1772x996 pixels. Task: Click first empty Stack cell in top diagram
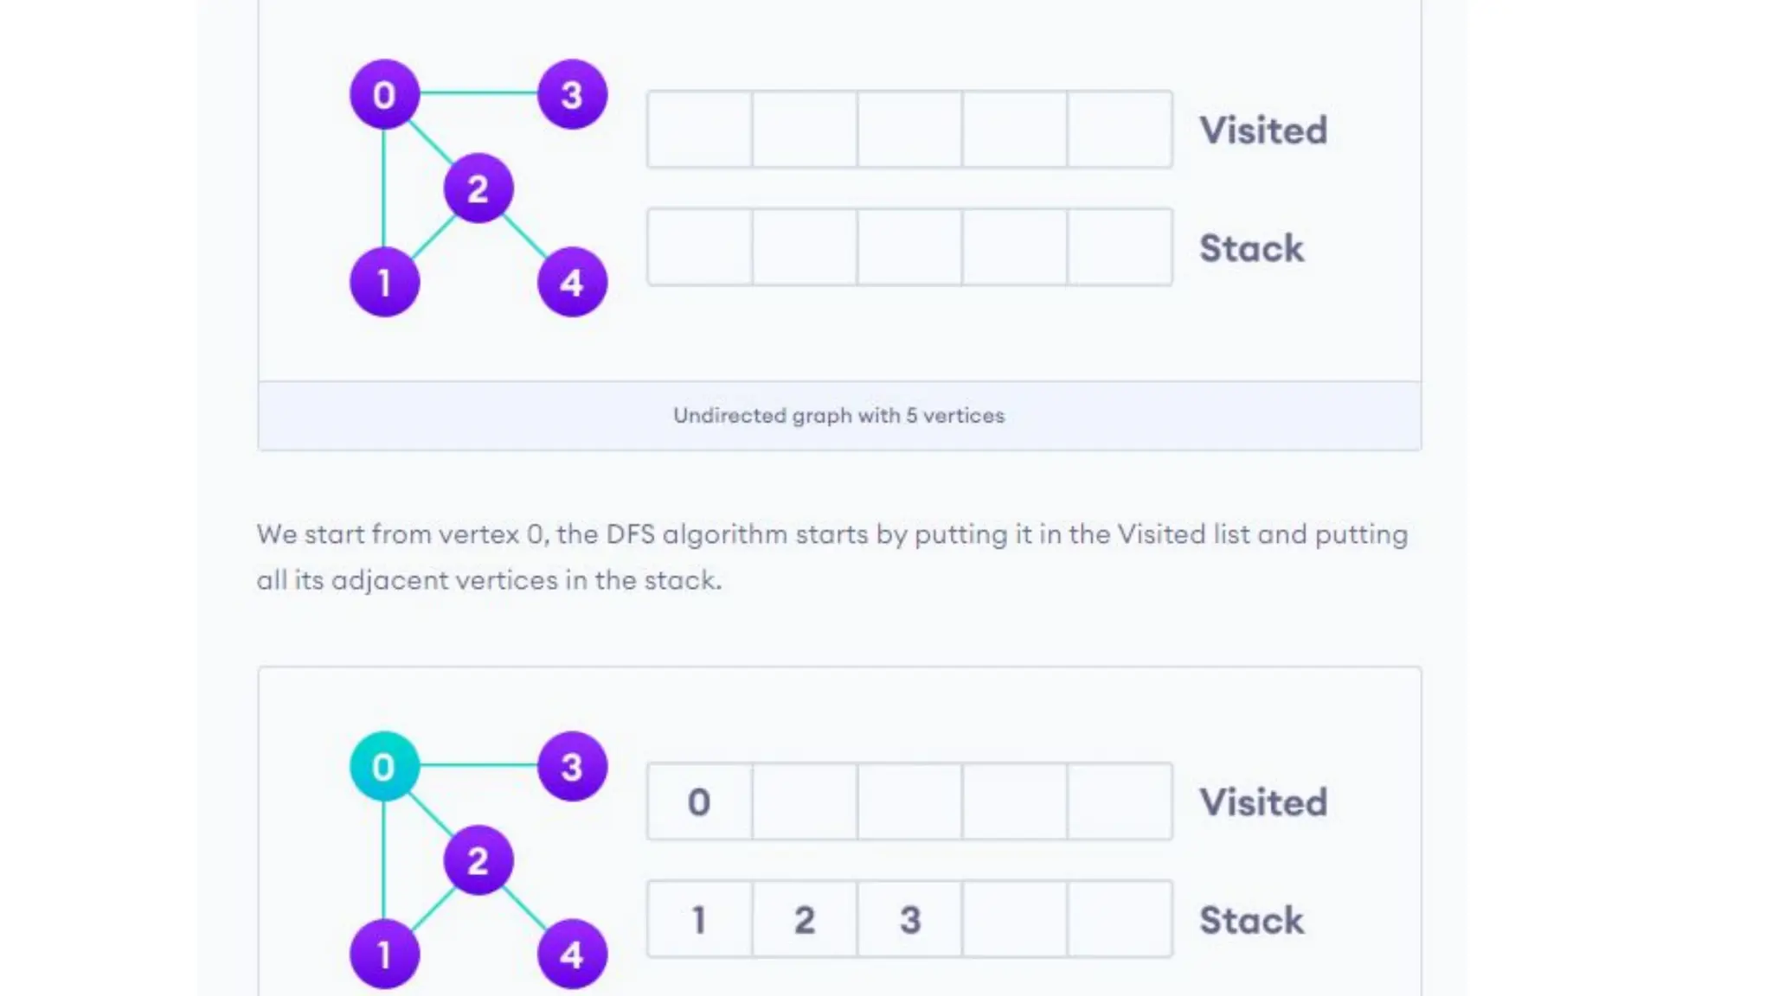pos(699,247)
